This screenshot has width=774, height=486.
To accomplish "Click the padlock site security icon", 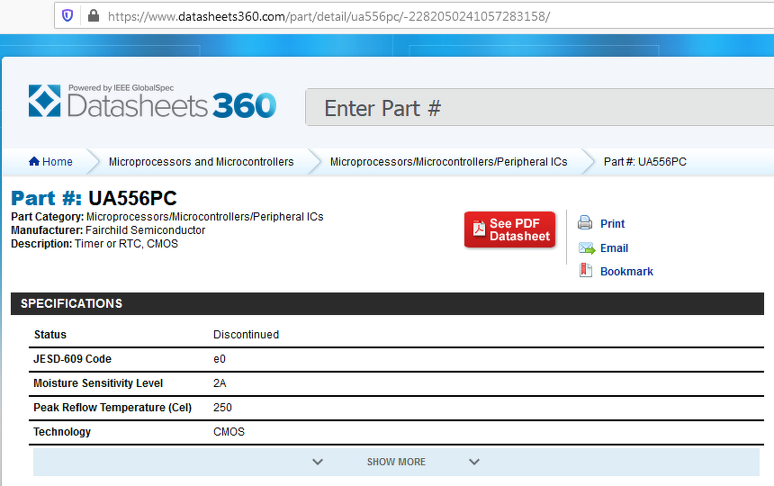I will (x=93, y=15).
